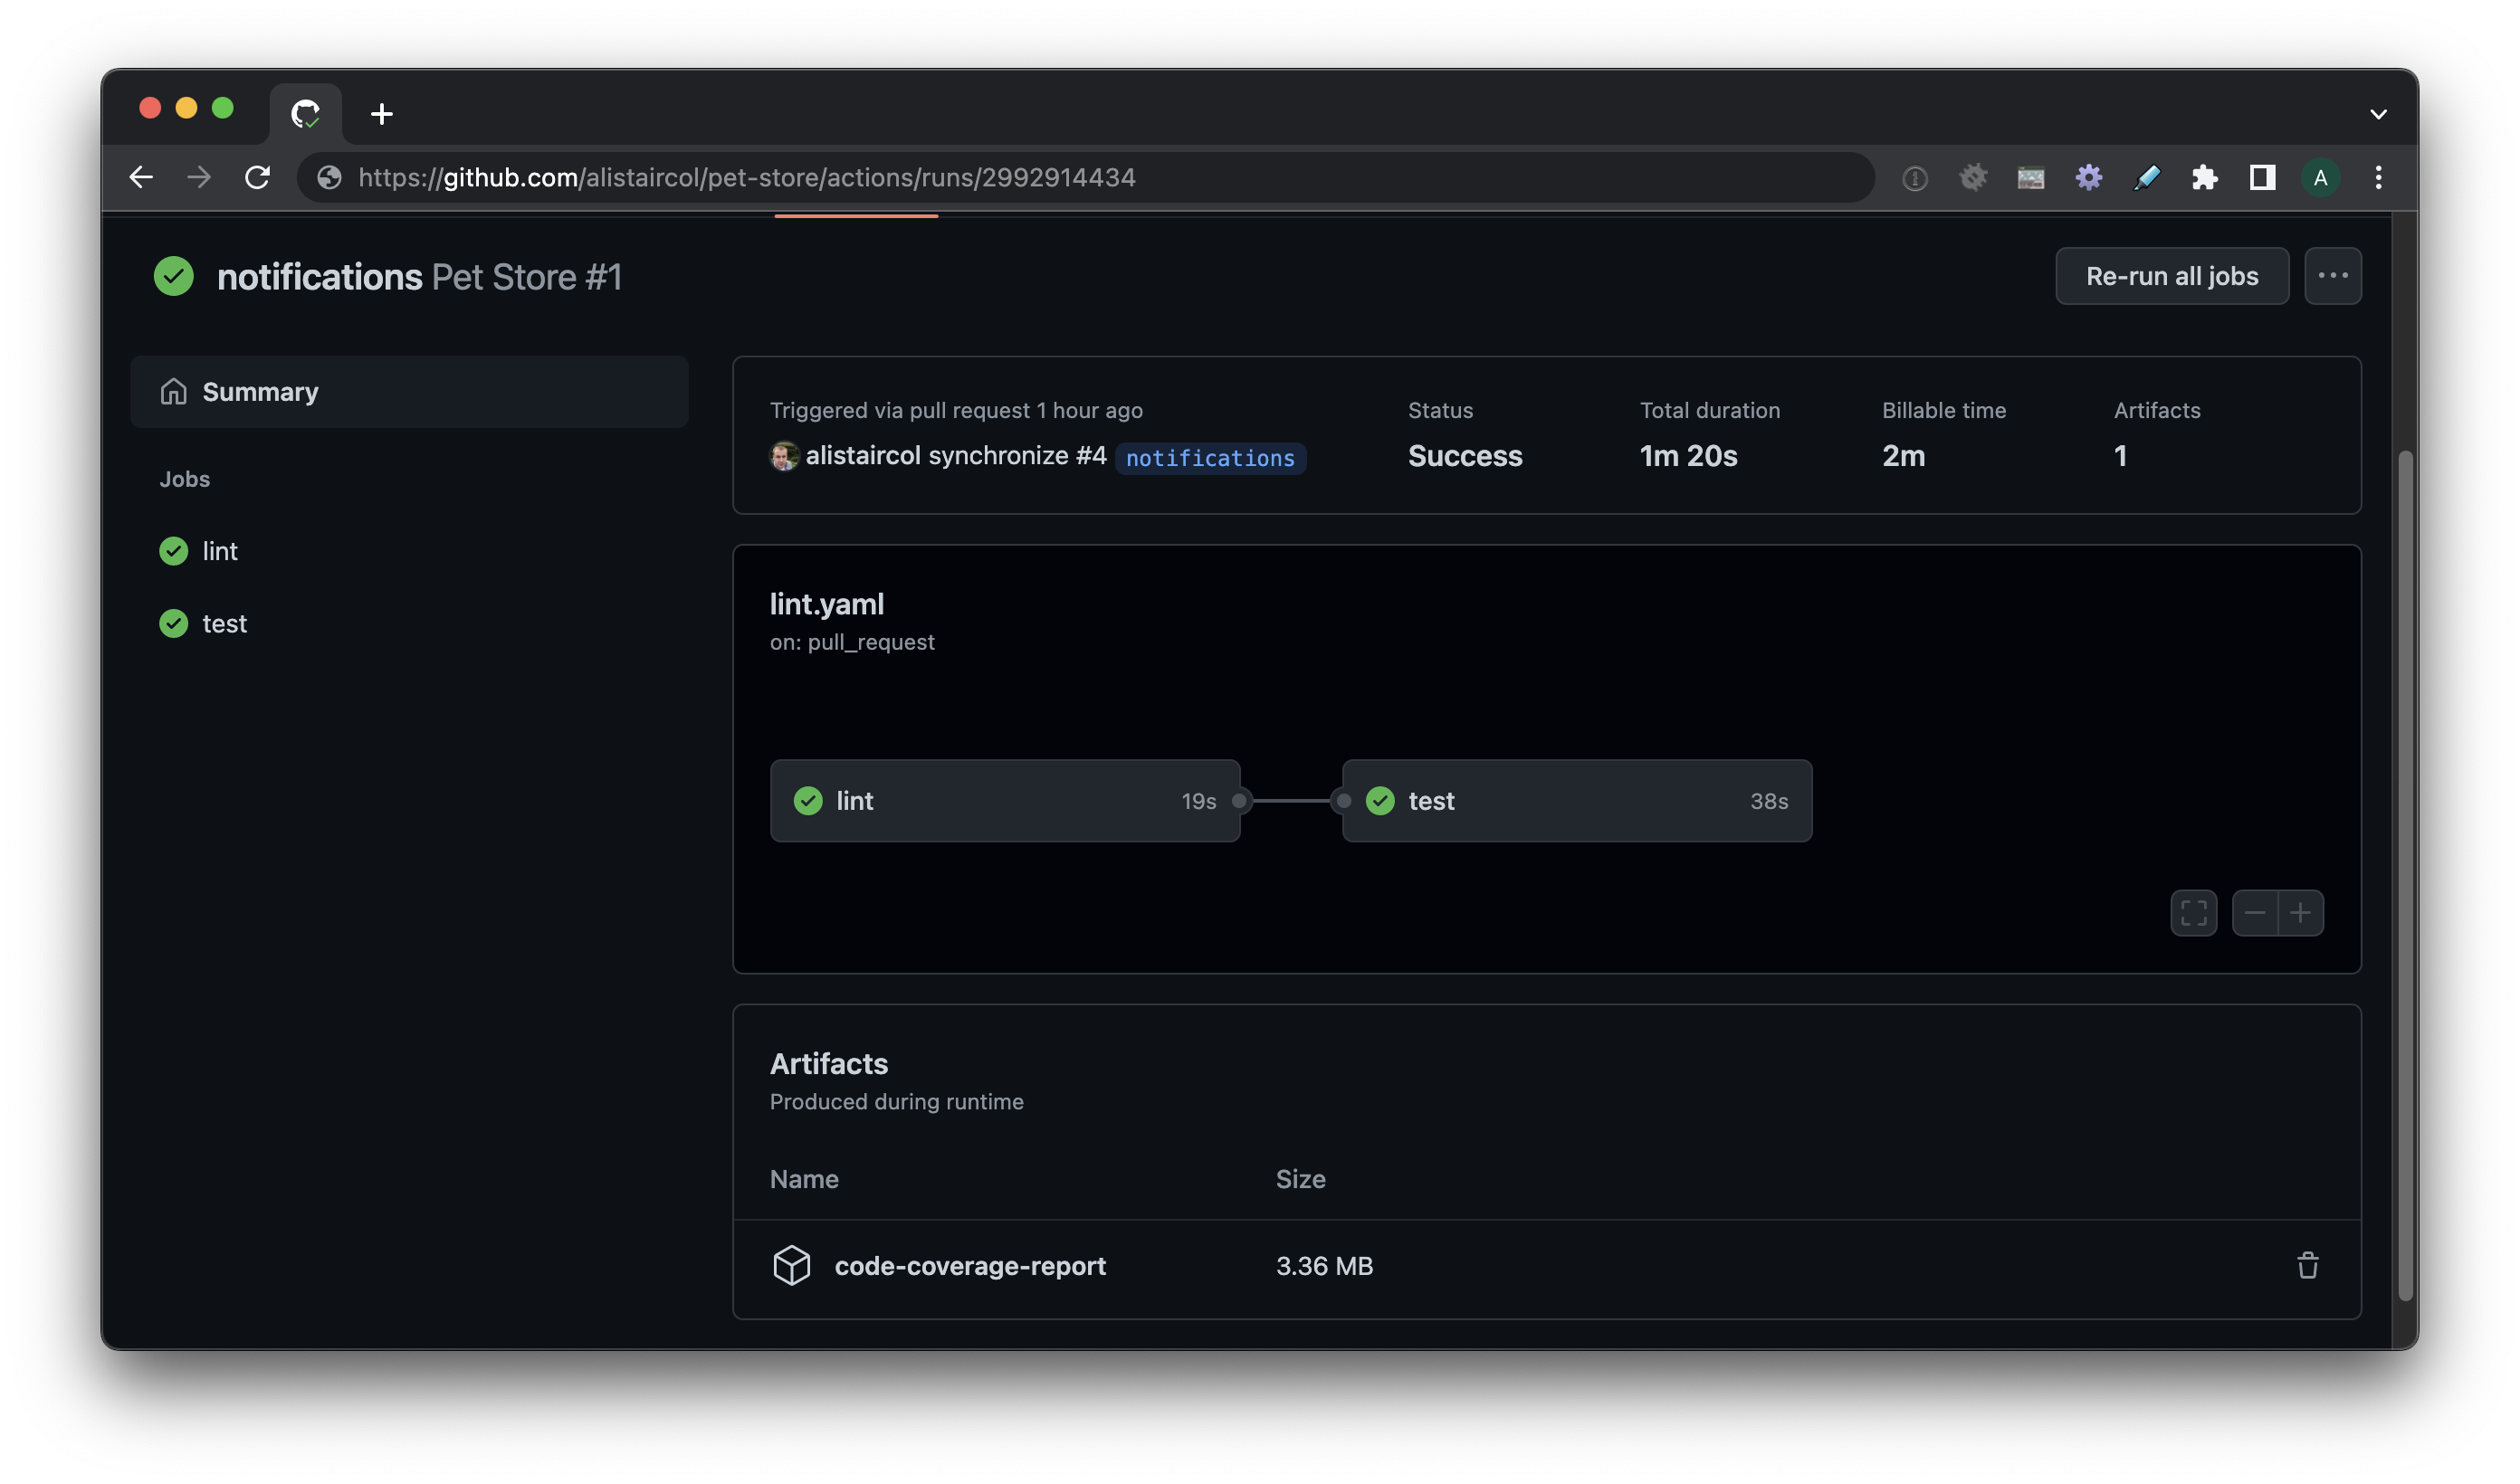Zoom in the workflow graph with plus
This screenshot has width=2520, height=1484.
[2300, 913]
